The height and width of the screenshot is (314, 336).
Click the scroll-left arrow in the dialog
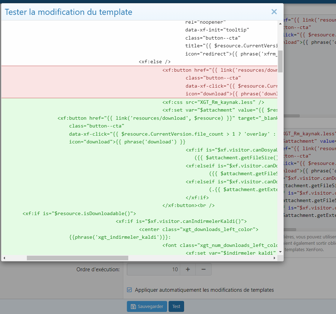pos(4,258)
